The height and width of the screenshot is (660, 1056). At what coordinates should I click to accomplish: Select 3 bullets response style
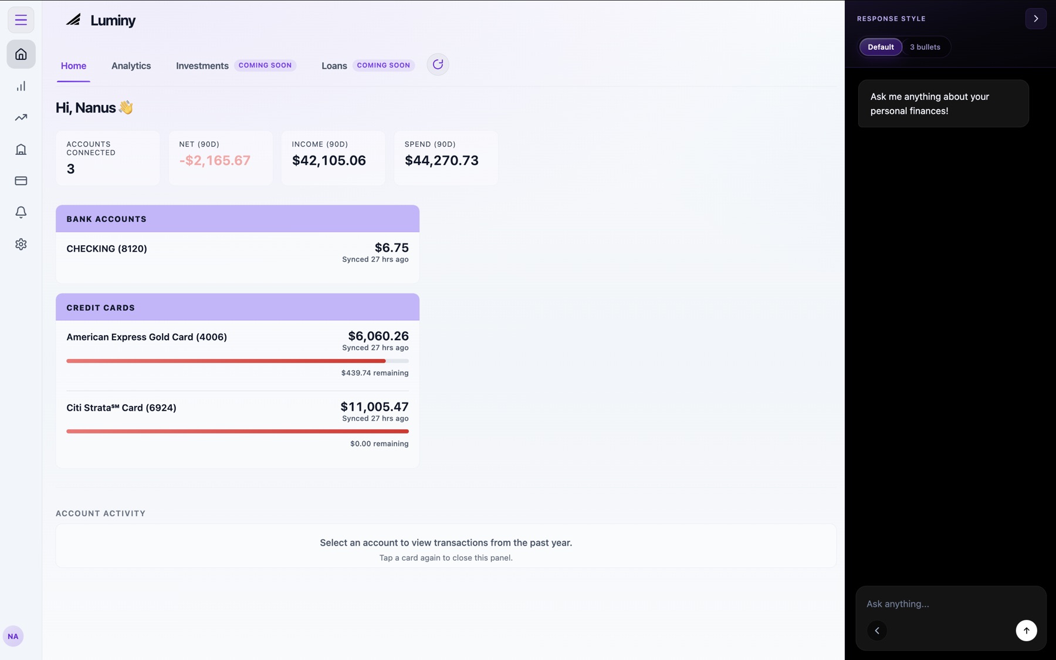[x=925, y=47]
